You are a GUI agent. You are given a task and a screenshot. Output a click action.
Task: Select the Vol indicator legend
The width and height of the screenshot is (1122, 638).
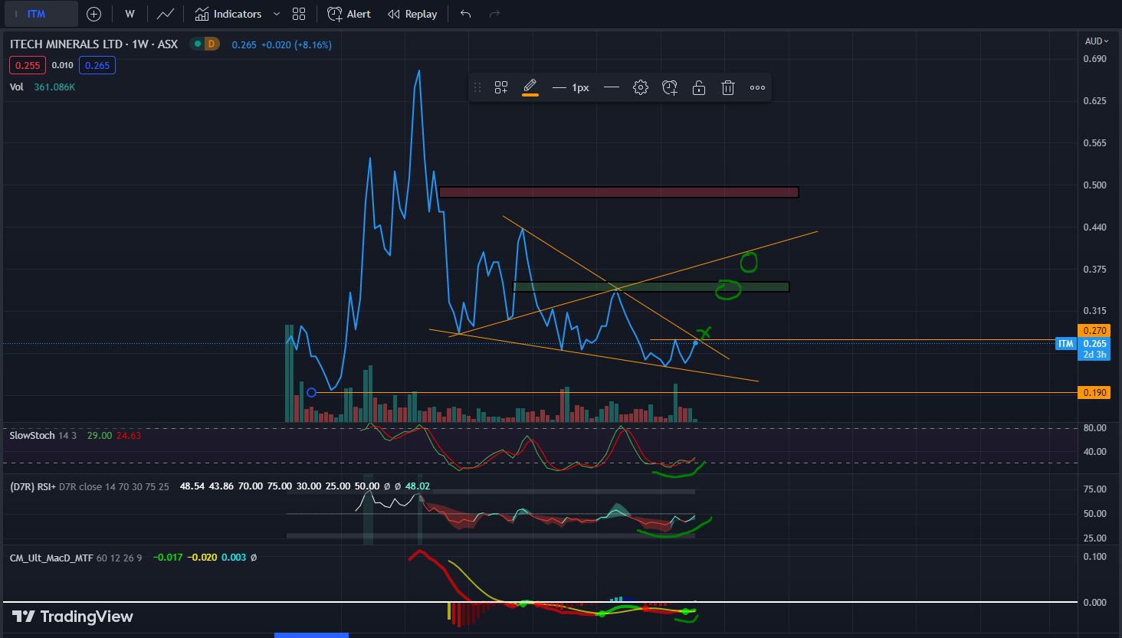click(17, 87)
